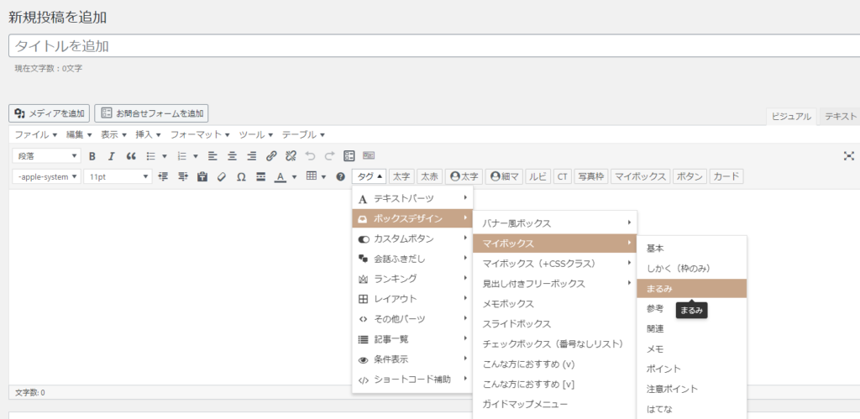Align text center

pyautogui.click(x=233, y=156)
